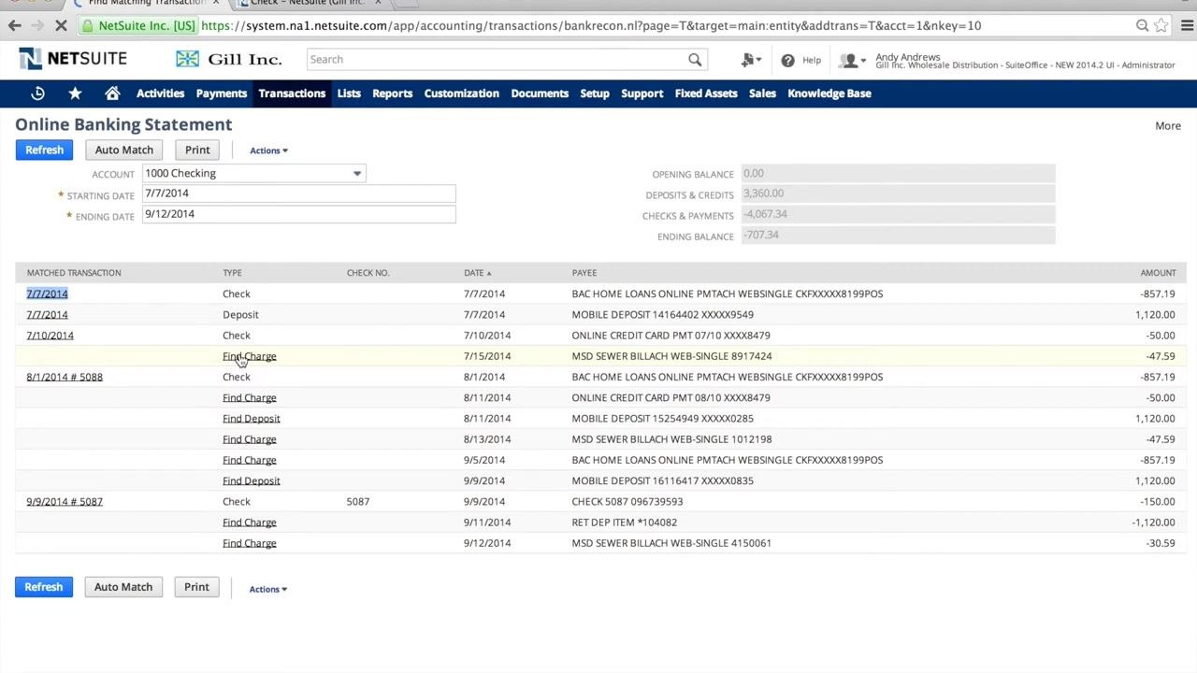Open the Transactions menu

click(292, 93)
